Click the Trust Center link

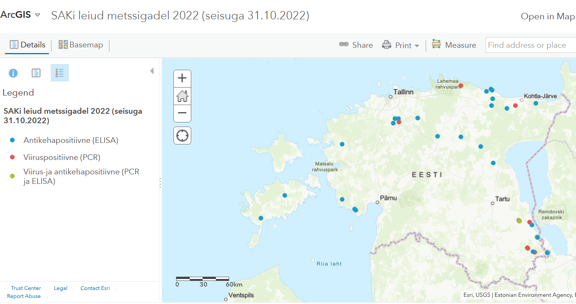coord(26,288)
